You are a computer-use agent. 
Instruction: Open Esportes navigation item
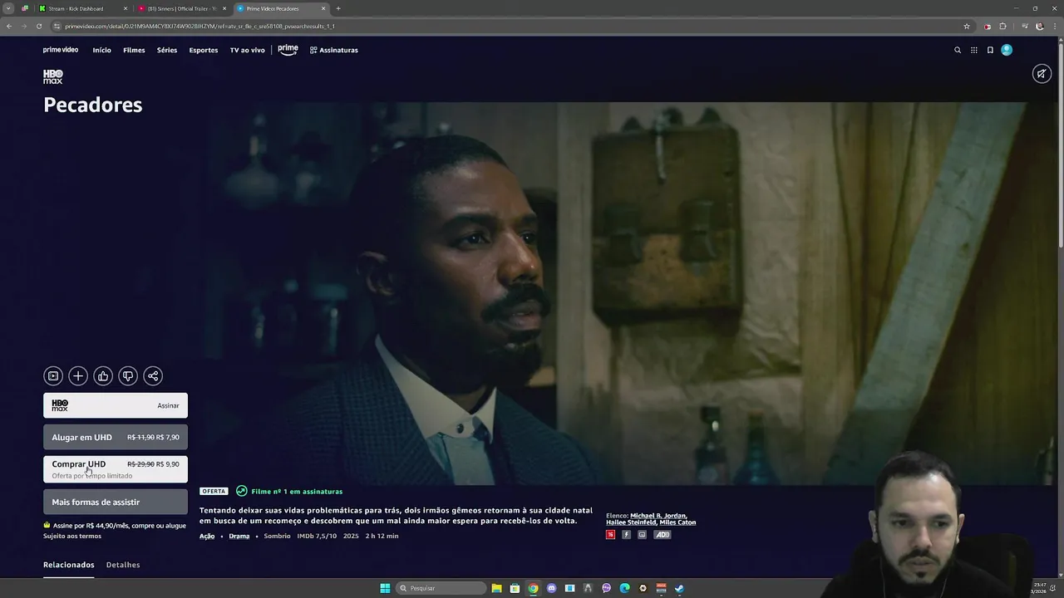point(204,50)
